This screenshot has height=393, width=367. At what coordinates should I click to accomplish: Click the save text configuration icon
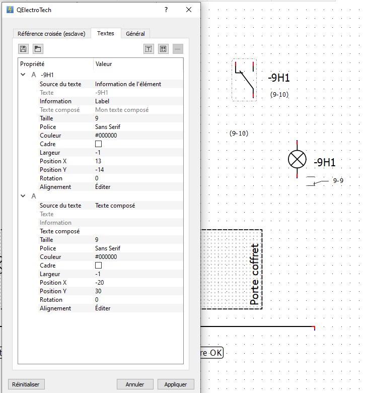(x=23, y=49)
